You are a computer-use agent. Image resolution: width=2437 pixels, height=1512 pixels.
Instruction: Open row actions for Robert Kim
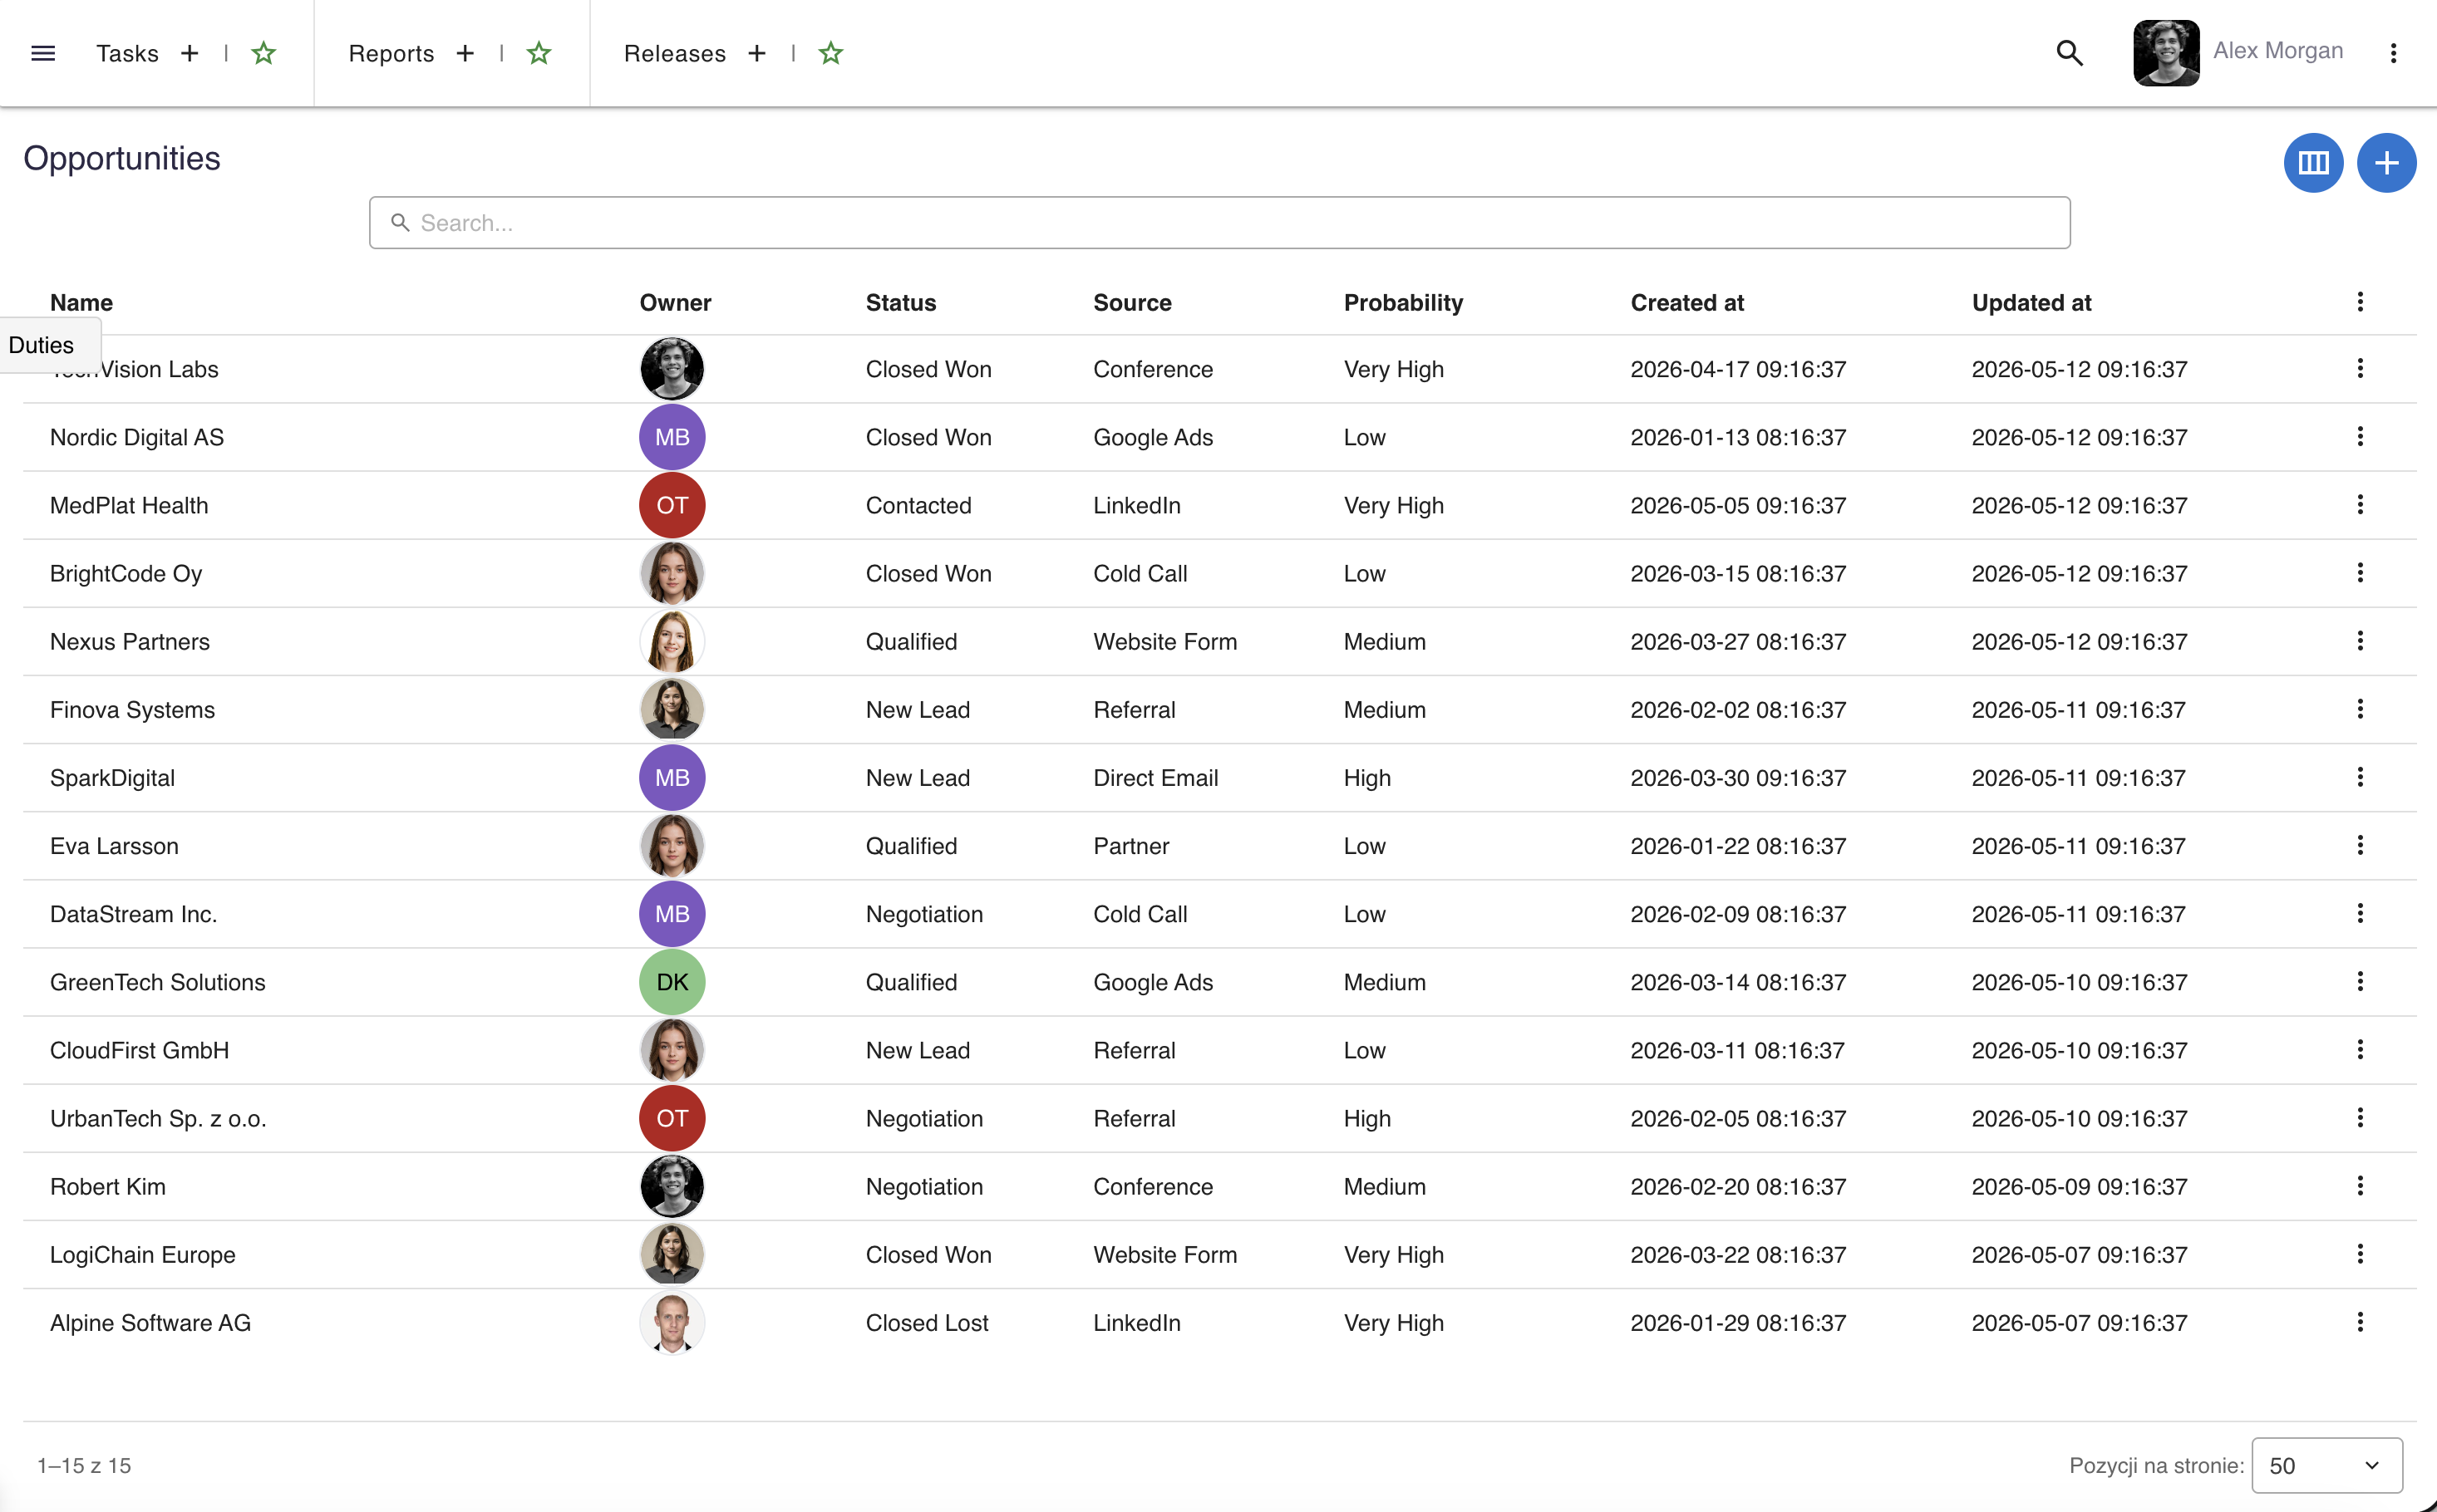(x=2360, y=1185)
